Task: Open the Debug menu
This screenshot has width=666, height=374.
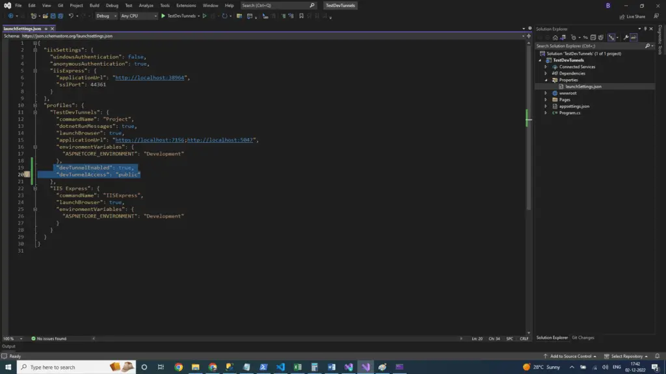Action: 112,5
